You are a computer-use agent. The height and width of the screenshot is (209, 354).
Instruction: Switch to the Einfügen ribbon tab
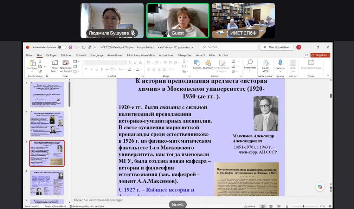(x=51, y=55)
